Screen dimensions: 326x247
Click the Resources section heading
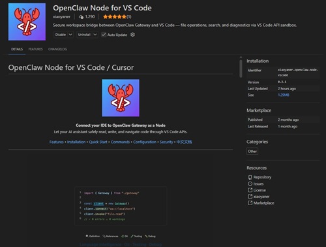(x=256, y=168)
